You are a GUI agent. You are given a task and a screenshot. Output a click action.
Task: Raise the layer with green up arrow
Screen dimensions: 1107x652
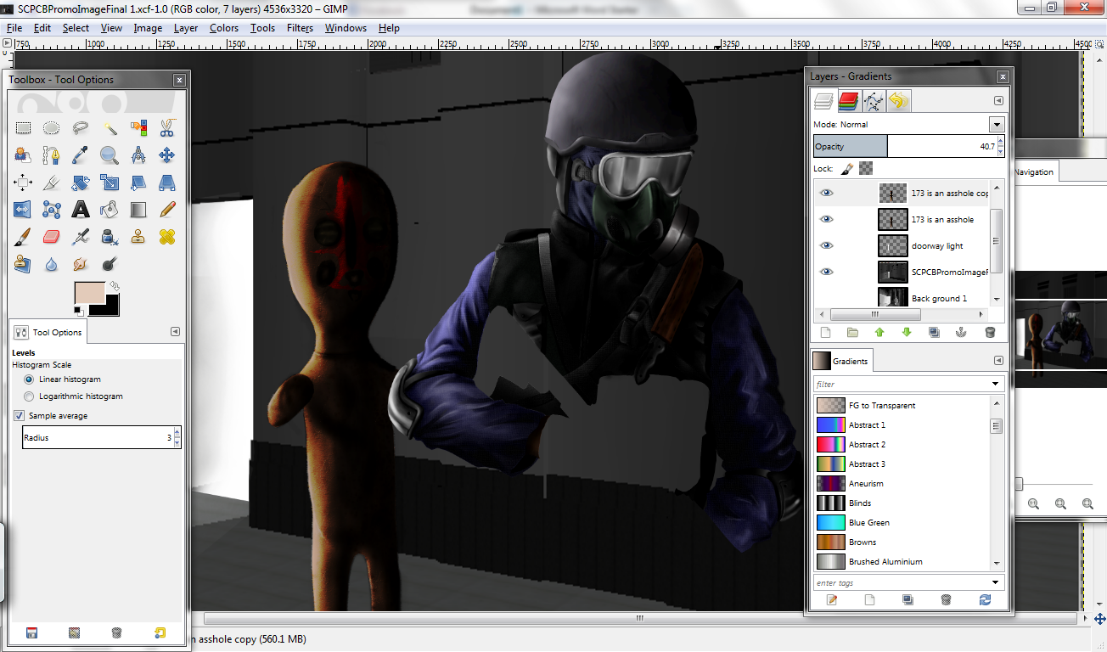tap(879, 333)
